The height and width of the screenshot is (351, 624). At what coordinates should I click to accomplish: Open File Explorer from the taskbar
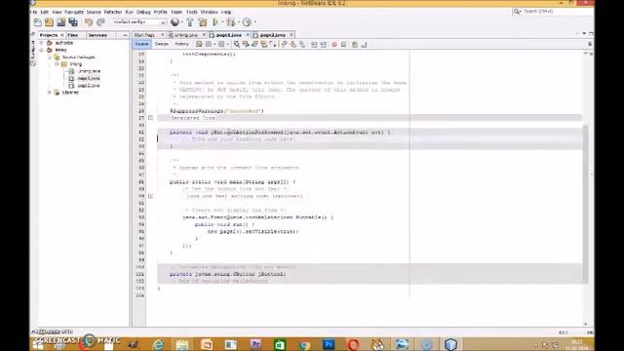tap(182, 344)
